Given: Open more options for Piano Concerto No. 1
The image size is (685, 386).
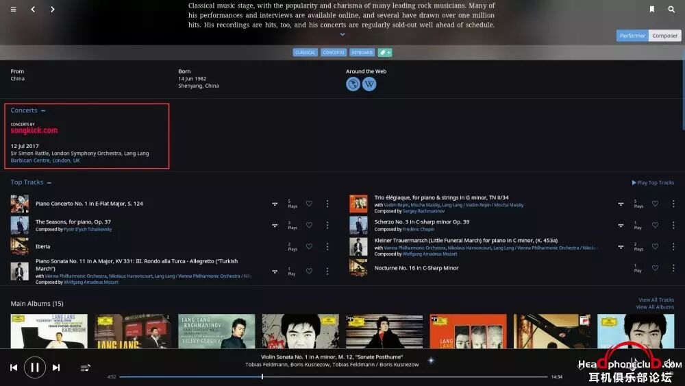Looking at the screenshot, I should [x=327, y=204].
